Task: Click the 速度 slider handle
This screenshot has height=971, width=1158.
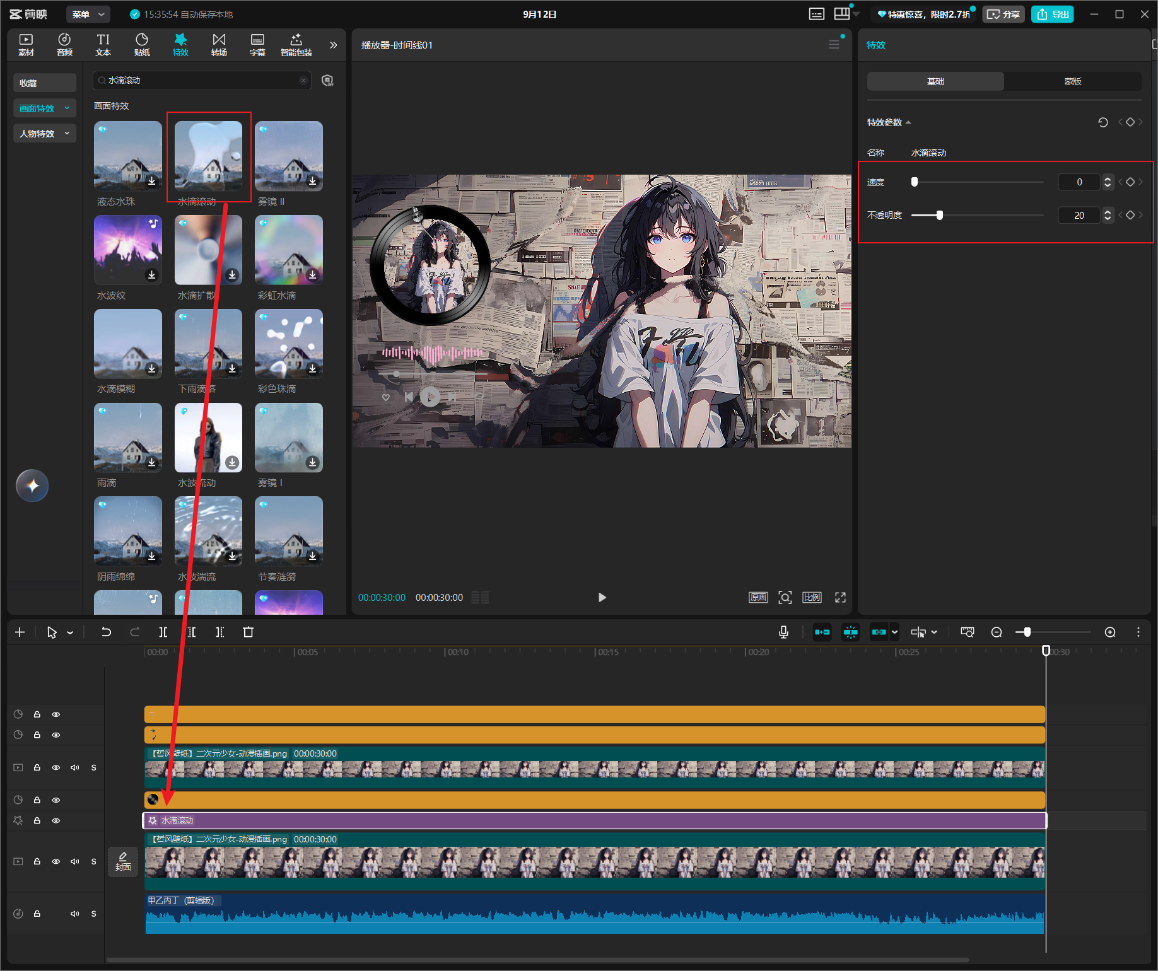Action: click(x=915, y=182)
